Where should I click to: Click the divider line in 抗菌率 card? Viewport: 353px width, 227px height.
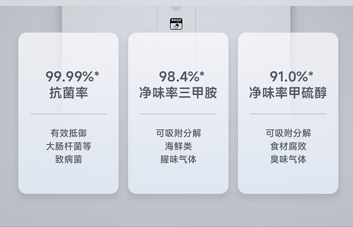pos(68,114)
